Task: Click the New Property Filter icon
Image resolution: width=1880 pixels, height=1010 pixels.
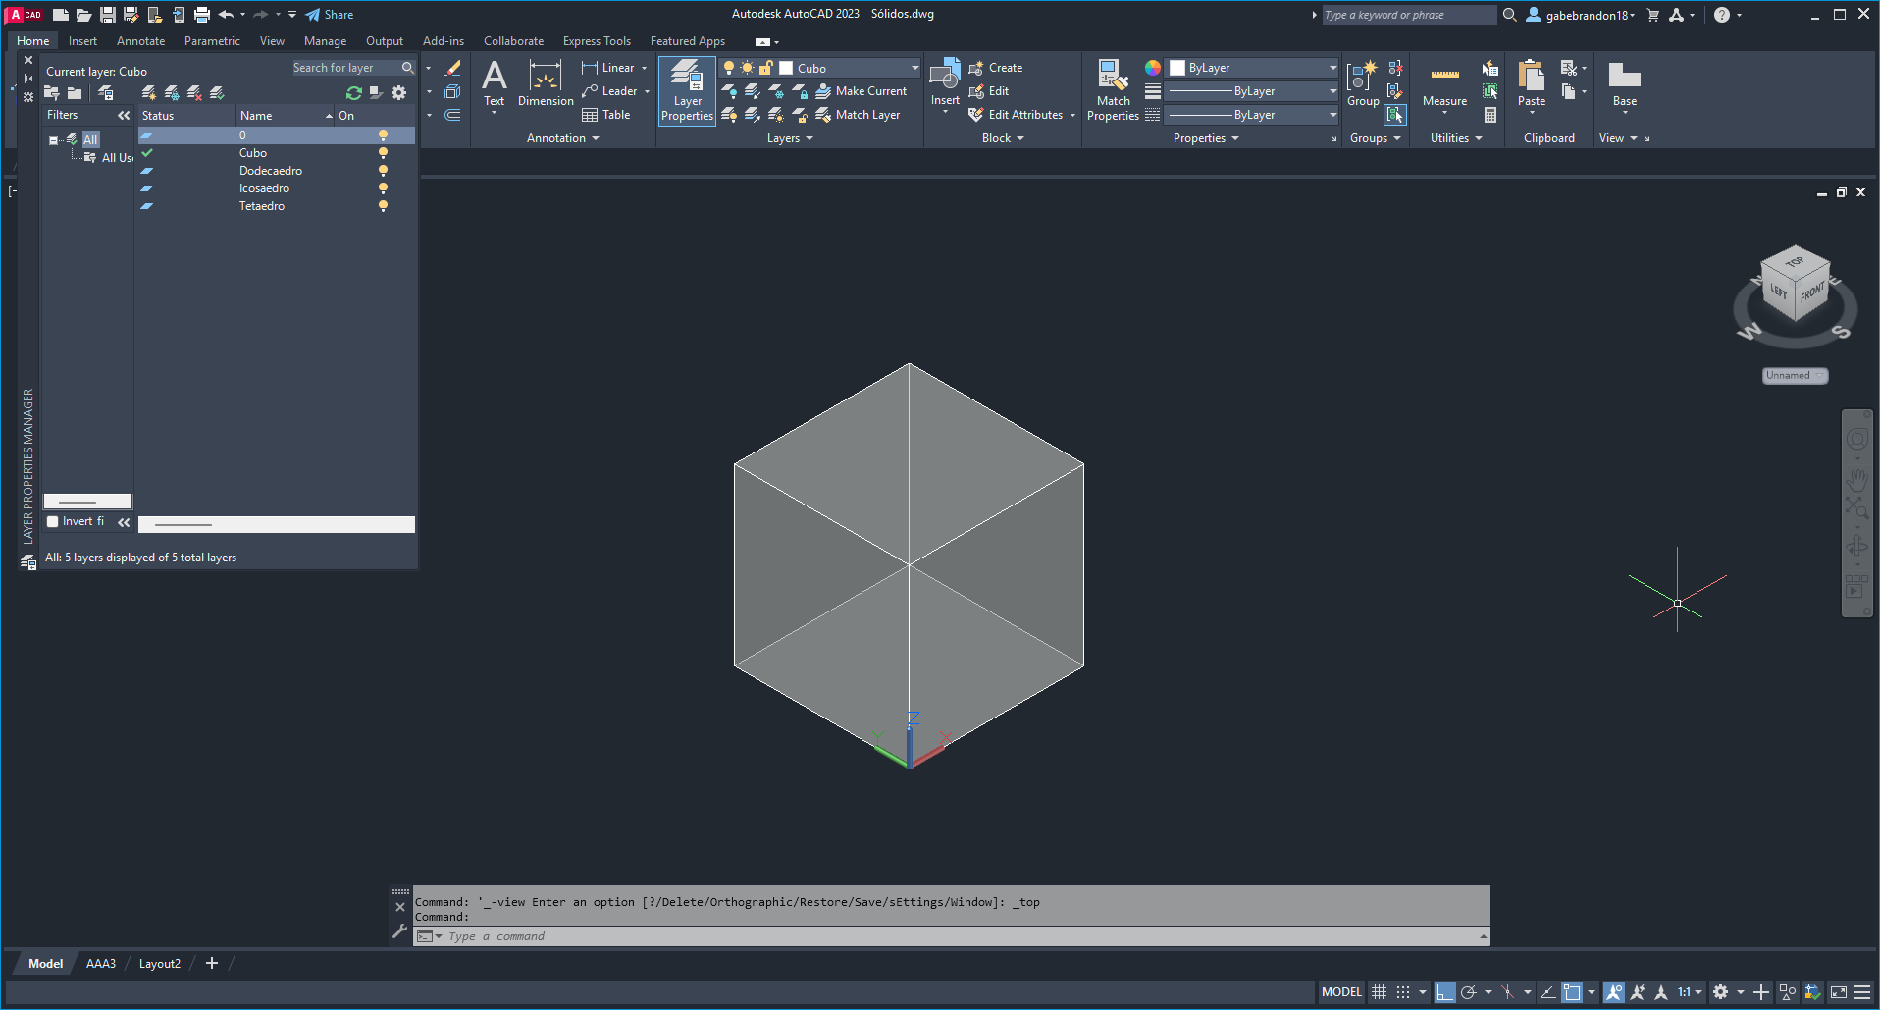Action: point(52,93)
